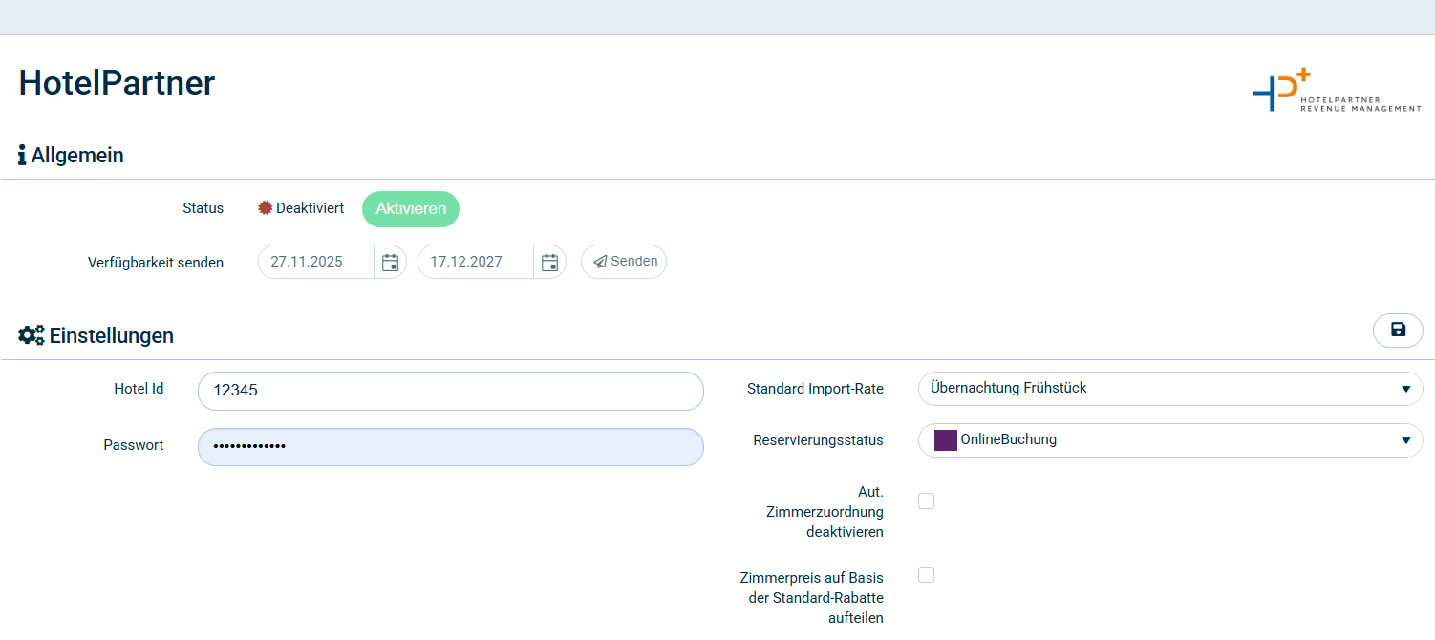Click the Einstellungen section heading

tap(111, 335)
